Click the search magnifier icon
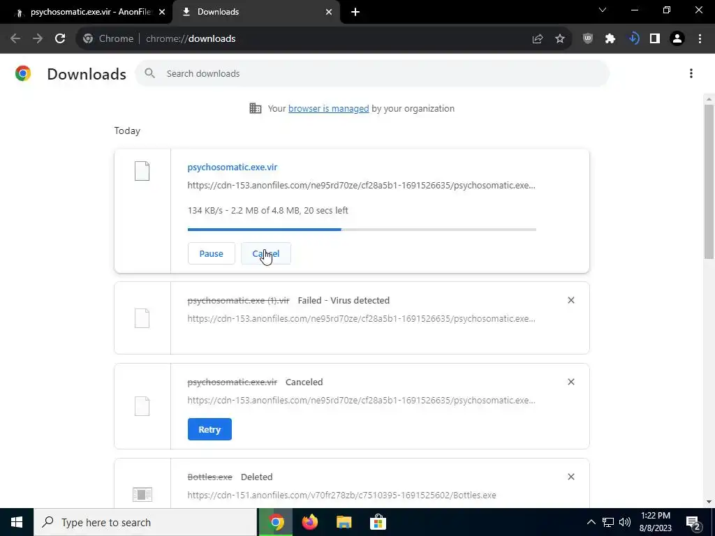The image size is (715, 536). [149, 73]
